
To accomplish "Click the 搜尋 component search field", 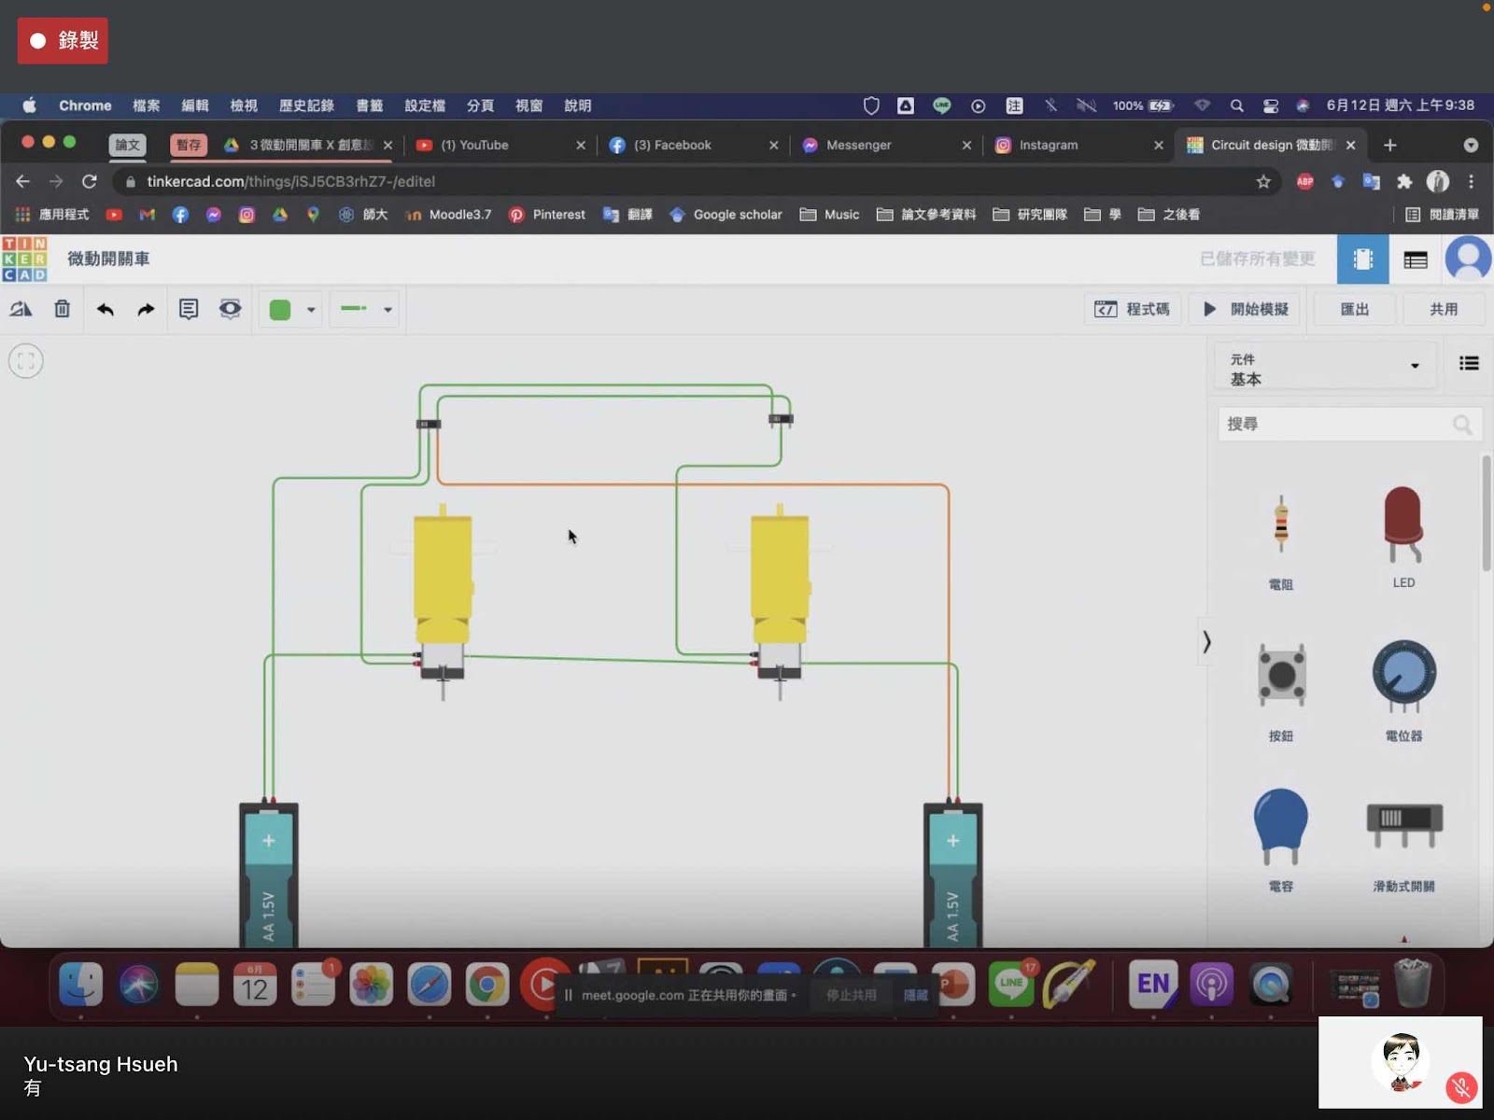I will tap(1349, 424).
